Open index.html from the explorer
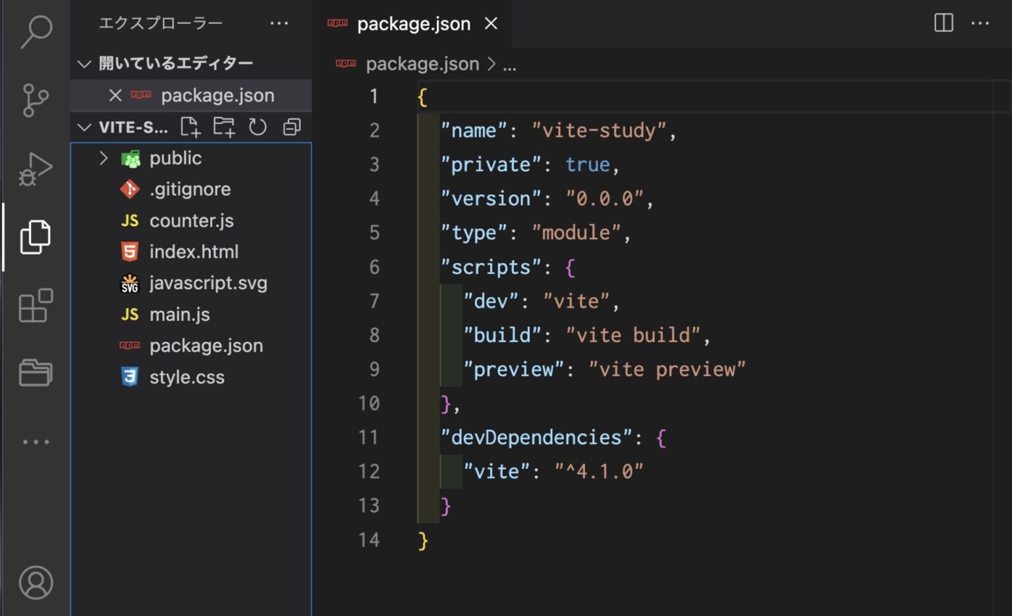The image size is (1012, 616). (194, 252)
